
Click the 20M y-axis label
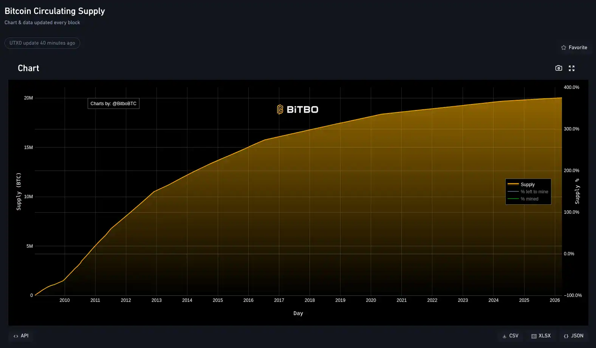pos(28,98)
